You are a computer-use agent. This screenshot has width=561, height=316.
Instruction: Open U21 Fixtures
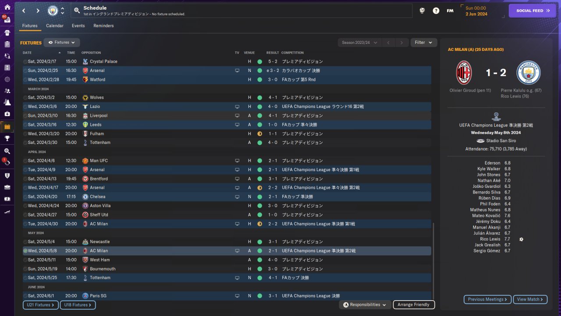40,305
